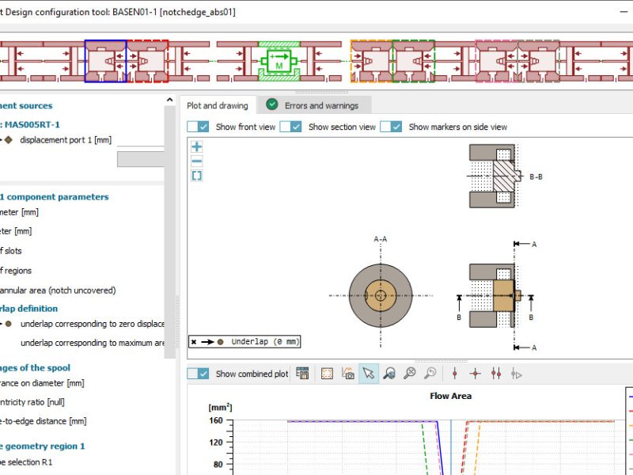This screenshot has height=475, width=633.
Task: Select the blue-outlined spool component
Action: pos(105,61)
